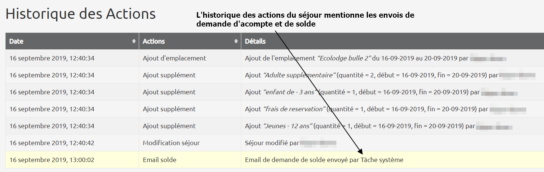Sort table by the Date header
544x172 pixels.
16,41
